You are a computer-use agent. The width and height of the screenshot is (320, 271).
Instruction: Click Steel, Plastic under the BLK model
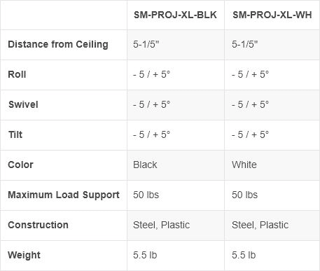(x=161, y=225)
